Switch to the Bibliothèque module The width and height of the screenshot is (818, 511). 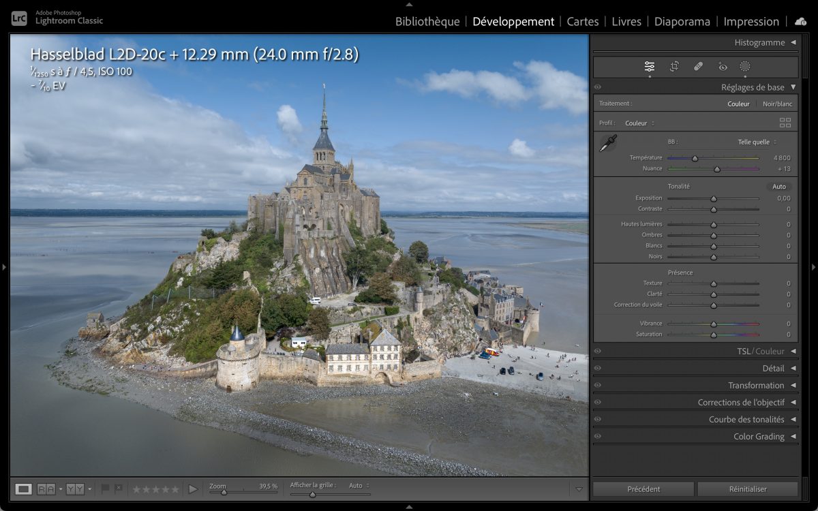427,22
